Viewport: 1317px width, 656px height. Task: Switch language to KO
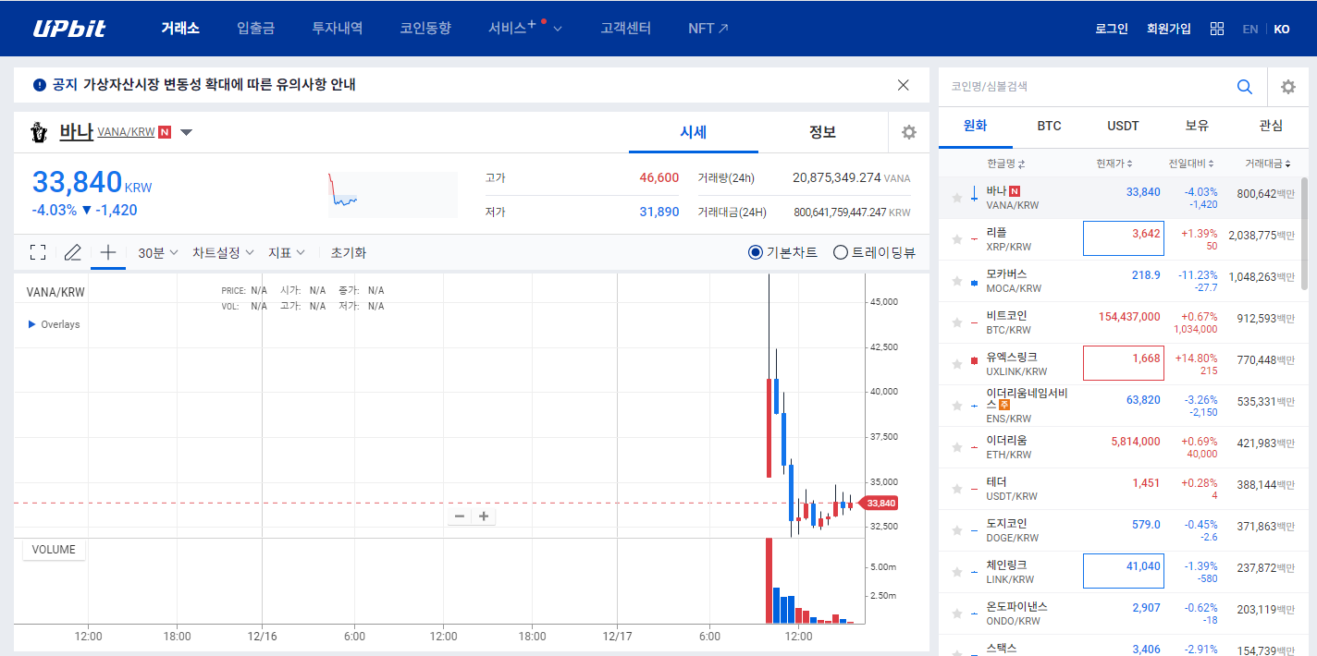[1282, 29]
